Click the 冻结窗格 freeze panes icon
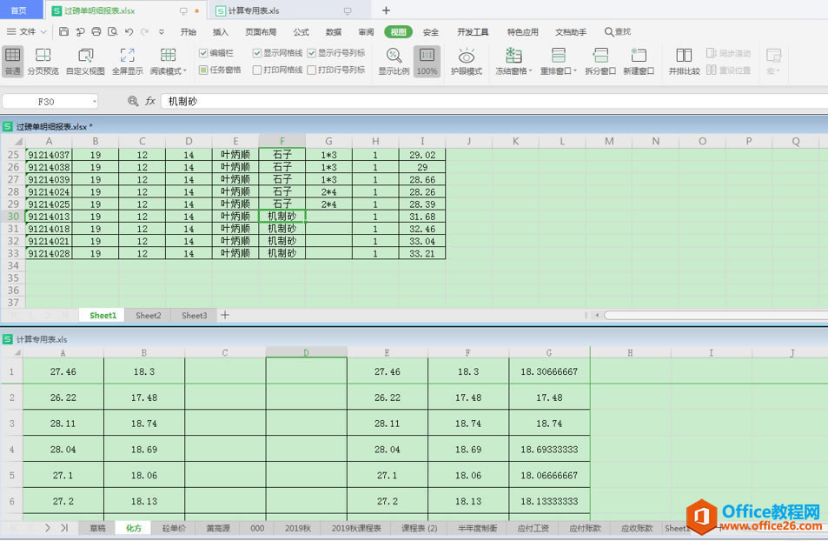The image size is (828, 541). [513, 55]
